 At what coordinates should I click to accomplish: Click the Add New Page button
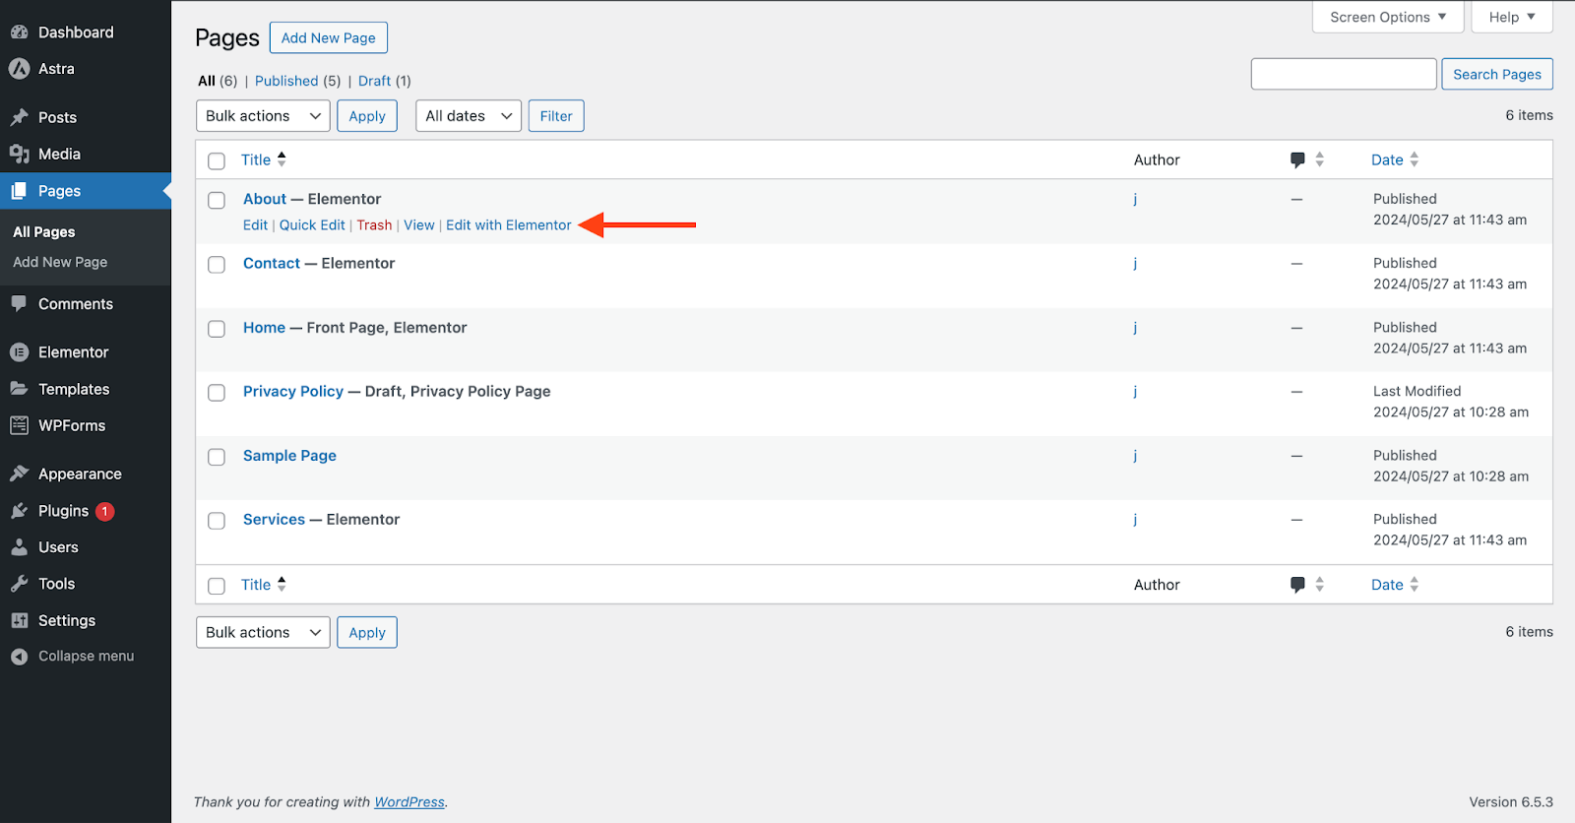[x=329, y=37]
